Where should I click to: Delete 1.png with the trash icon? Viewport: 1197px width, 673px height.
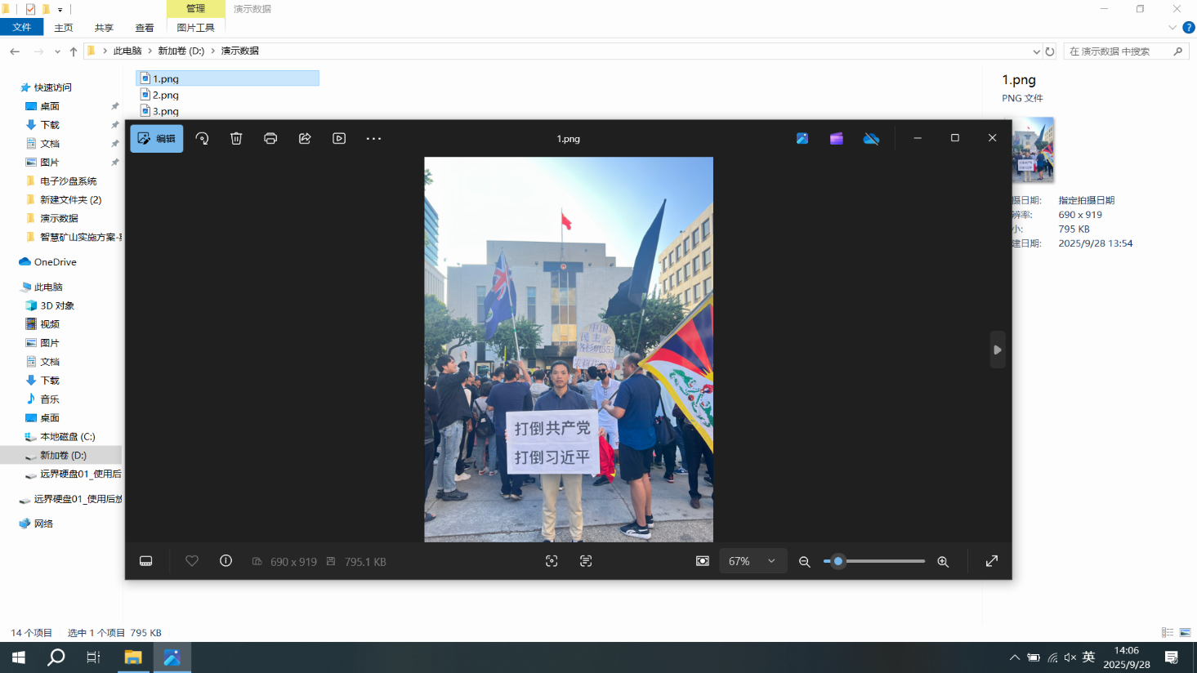pos(236,139)
